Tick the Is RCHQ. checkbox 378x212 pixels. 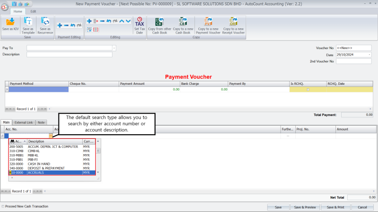pyautogui.click(x=308, y=90)
